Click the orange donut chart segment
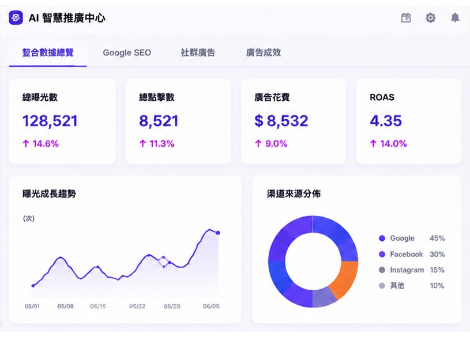 345,279
